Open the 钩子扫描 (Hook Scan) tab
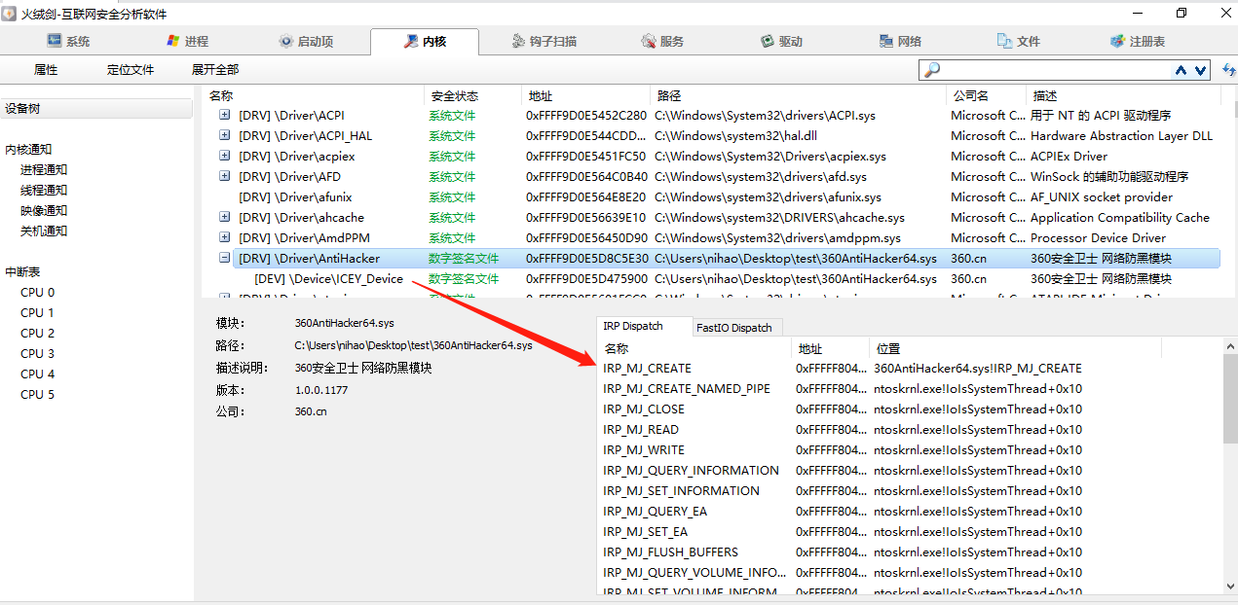This screenshot has width=1238, height=605. [544, 42]
